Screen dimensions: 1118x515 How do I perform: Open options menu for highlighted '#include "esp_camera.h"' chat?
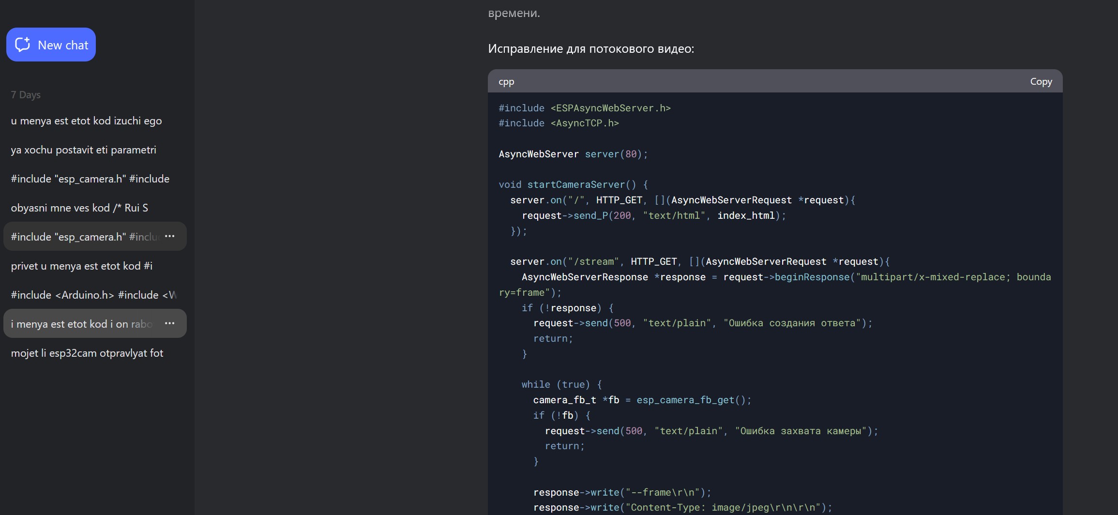tap(169, 236)
